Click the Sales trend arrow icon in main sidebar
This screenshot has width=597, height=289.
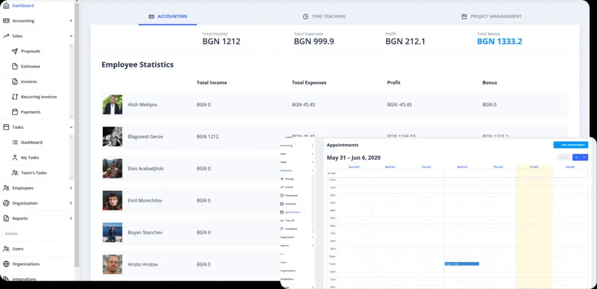[x=6, y=36]
